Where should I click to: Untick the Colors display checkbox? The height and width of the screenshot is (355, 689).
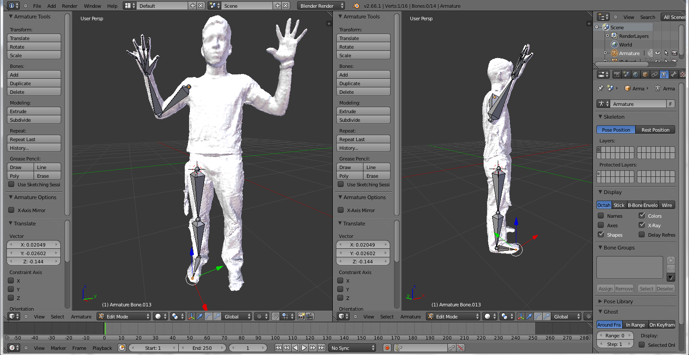click(x=642, y=216)
